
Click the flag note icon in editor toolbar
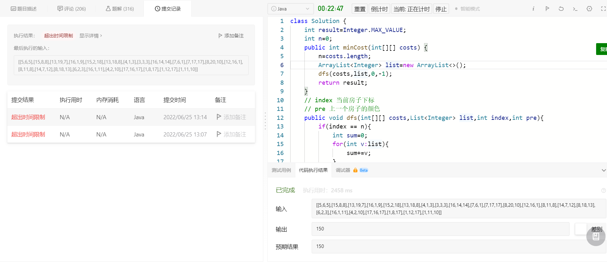pos(547,9)
